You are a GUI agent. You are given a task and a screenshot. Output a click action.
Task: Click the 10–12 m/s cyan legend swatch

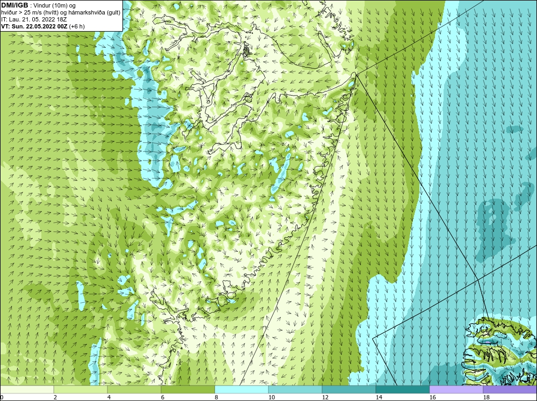tap(295, 389)
